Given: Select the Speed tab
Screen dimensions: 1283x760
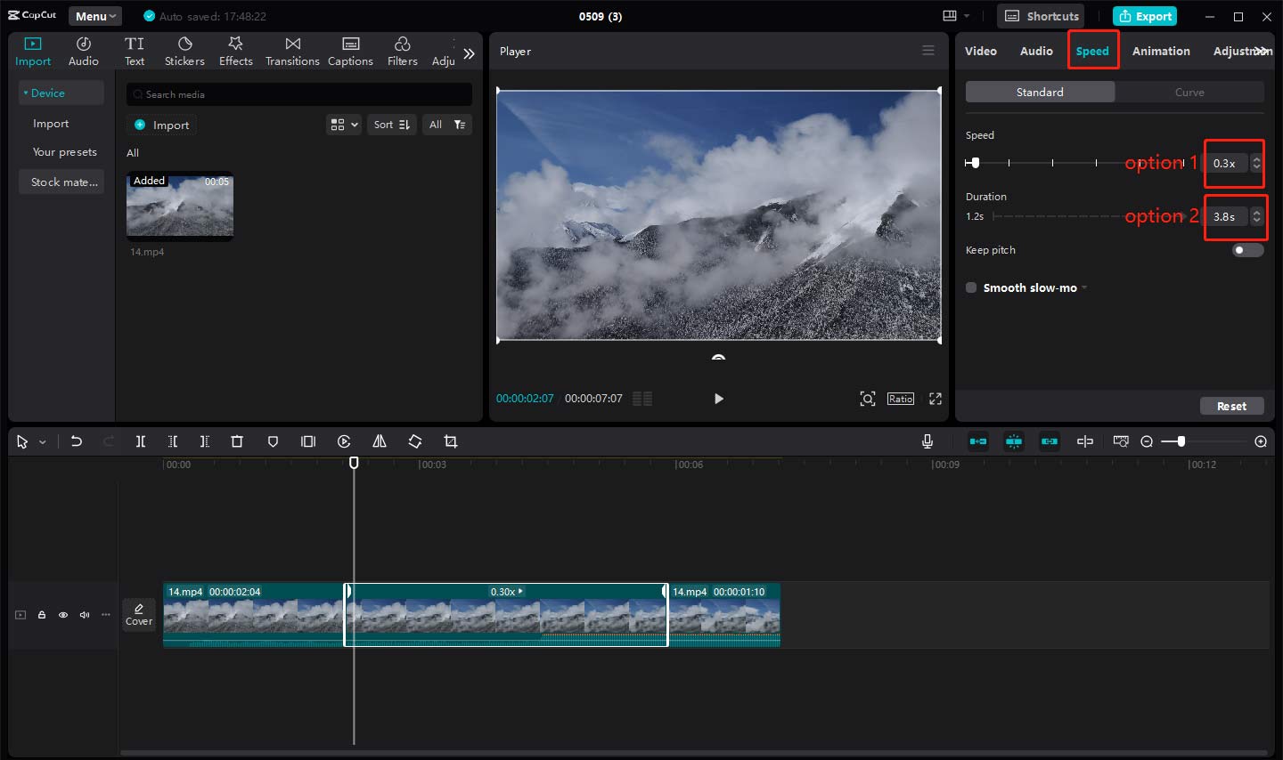Looking at the screenshot, I should pyautogui.click(x=1092, y=51).
